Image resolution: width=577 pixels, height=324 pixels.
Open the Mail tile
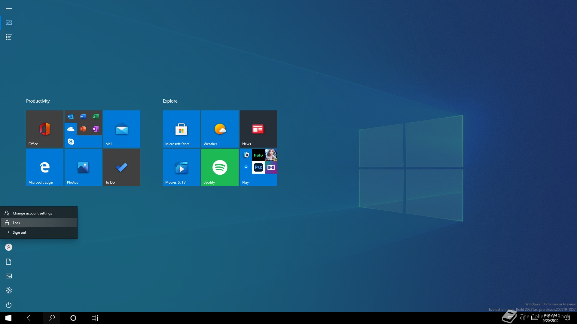click(122, 129)
